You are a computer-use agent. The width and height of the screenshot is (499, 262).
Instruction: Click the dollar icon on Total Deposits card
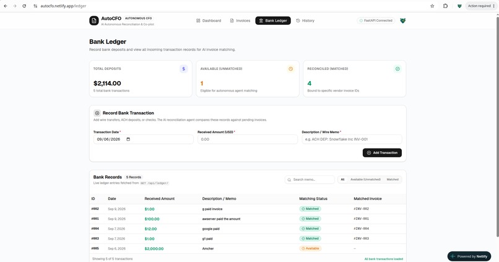tap(184, 69)
